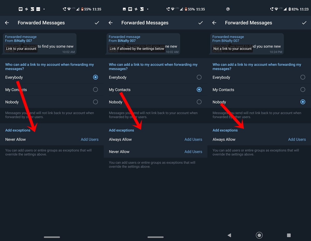
Task: Tap the Wi-Fi icon in the middle status bar
Action: click(x=173, y=9)
